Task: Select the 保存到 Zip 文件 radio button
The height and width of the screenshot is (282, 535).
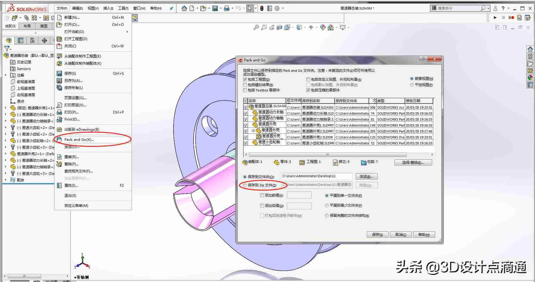Action: click(x=245, y=185)
